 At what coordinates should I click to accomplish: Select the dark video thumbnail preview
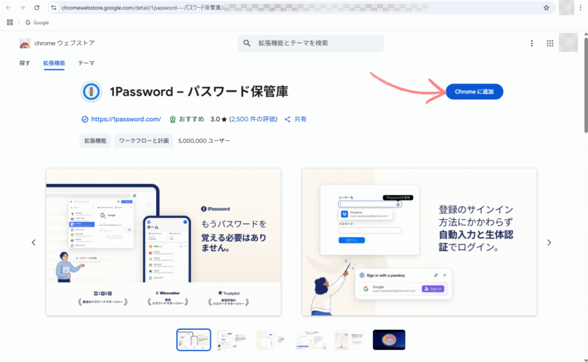pos(389,340)
